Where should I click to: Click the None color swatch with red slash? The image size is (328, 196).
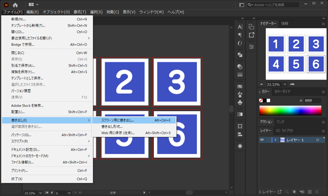[x=261, y=100]
